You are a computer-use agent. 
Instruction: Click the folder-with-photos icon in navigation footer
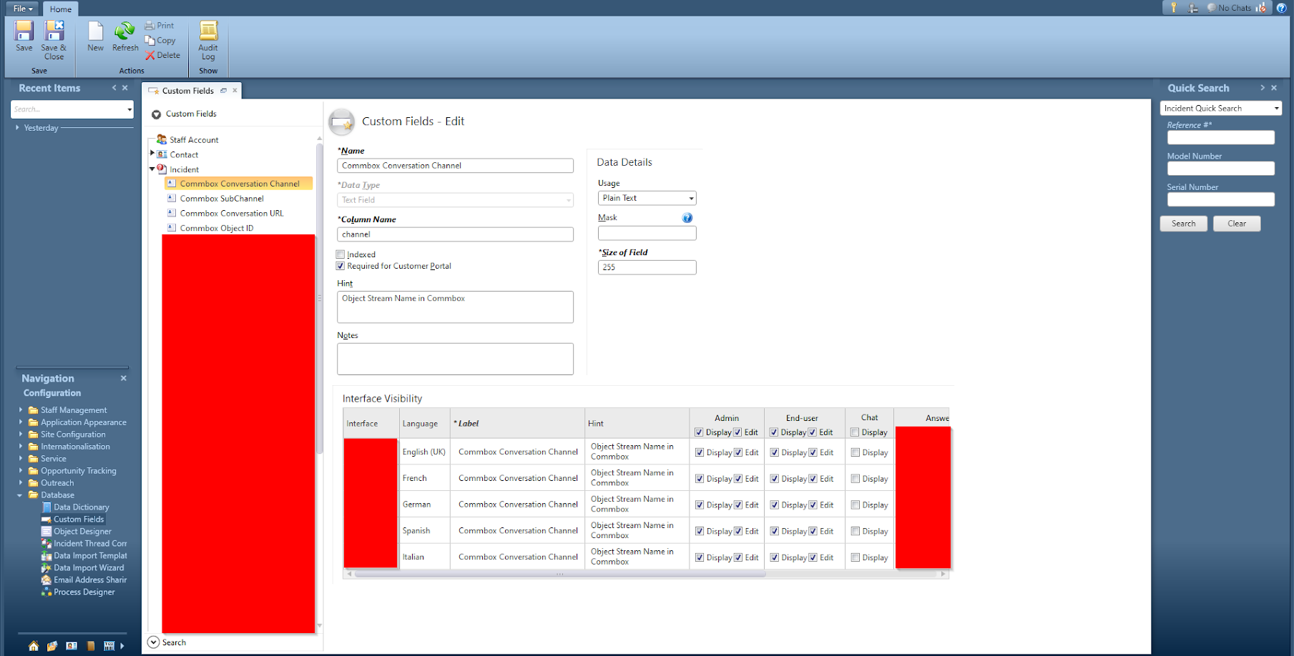52,646
